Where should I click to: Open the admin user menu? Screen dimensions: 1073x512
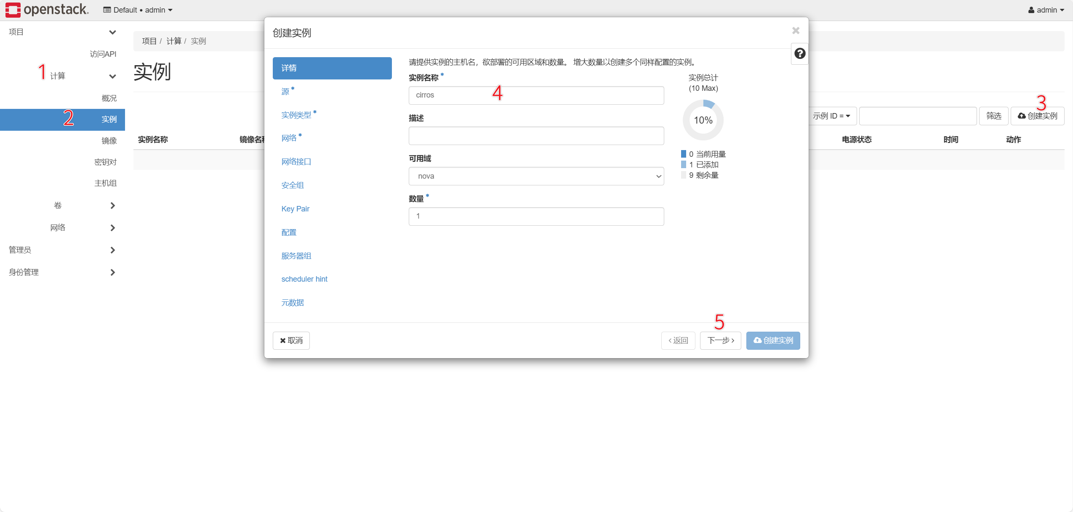coord(1046,10)
